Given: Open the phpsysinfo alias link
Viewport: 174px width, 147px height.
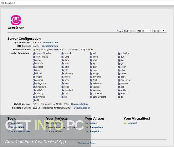Looking at the screenshot, I should (95, 131).
